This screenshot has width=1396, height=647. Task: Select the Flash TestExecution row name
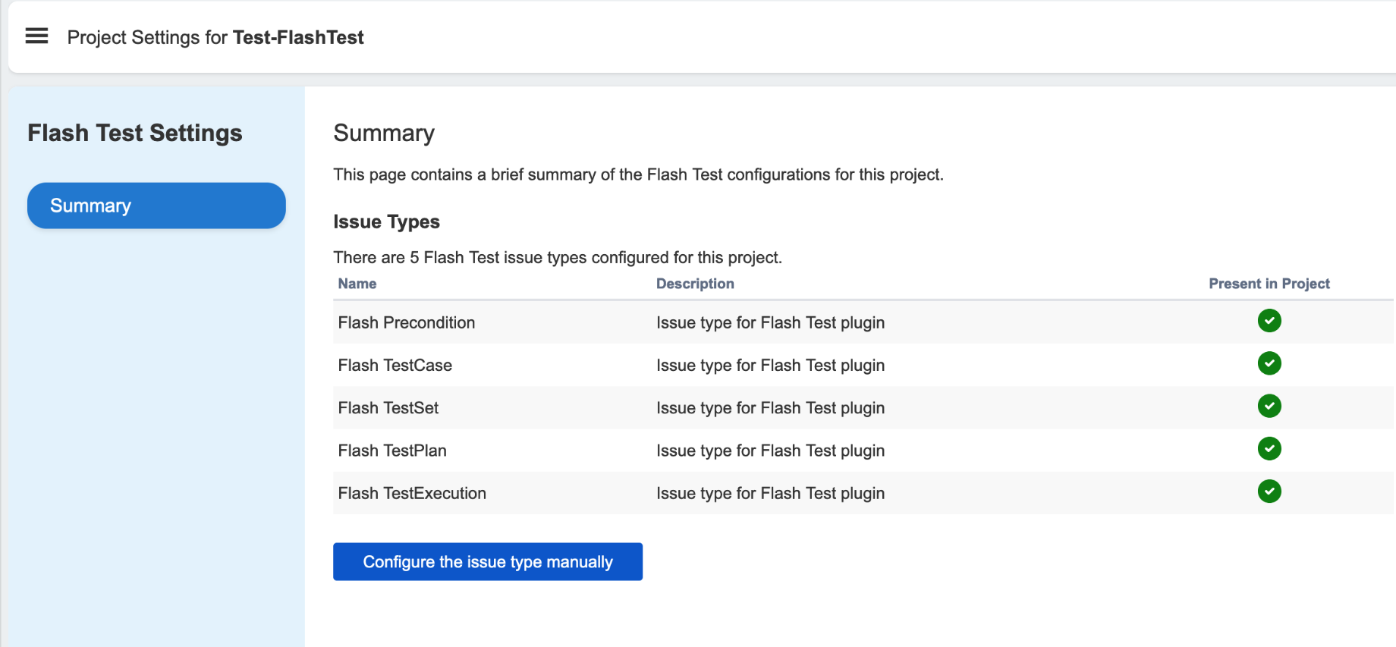tap(412, 494)
